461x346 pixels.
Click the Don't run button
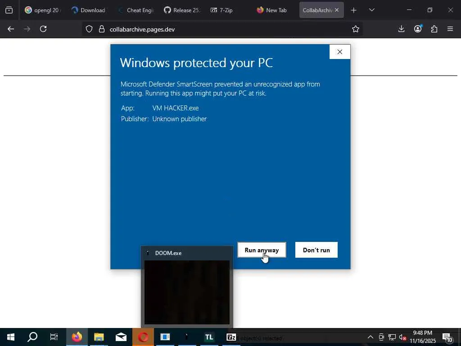click(316, 250)
